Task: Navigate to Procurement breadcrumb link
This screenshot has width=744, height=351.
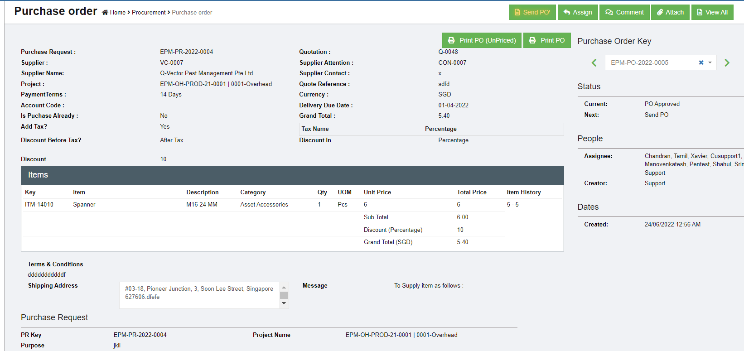Action: (149, 13)
